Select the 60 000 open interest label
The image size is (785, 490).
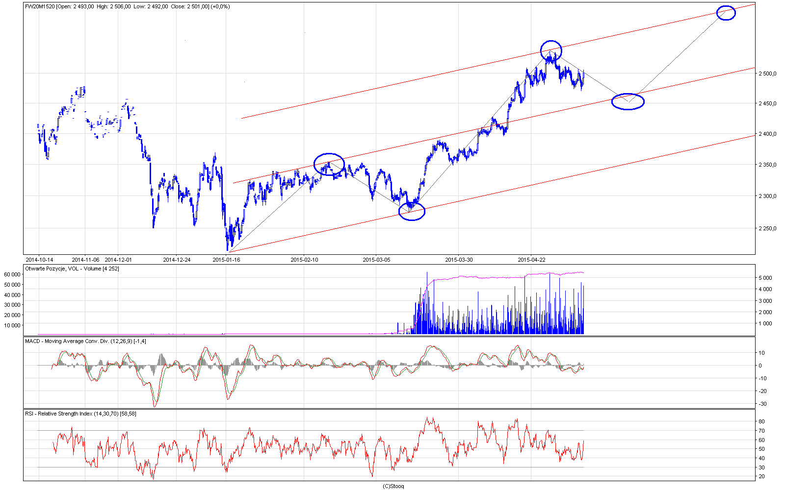click(x=12, y=275)
